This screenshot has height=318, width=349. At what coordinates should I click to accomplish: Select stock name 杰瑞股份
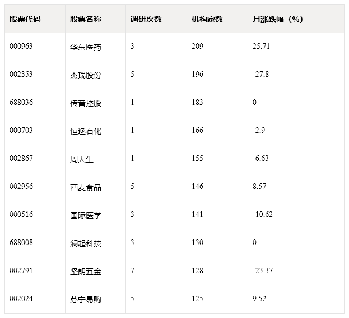86,75
